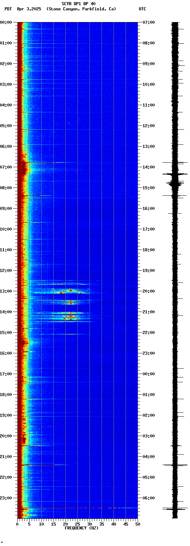Click the 13:00 PDT time label on the left axis
Screen dimensions: 190x546
(6, 291)
